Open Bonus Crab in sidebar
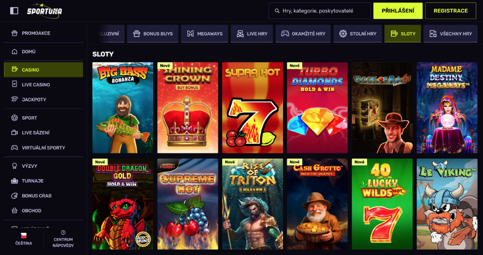 pyautogui.click(x=36, y=196)
